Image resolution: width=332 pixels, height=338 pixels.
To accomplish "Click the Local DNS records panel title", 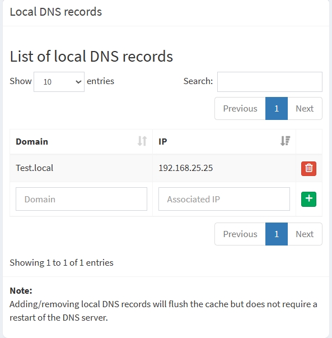I will point(56,12).
